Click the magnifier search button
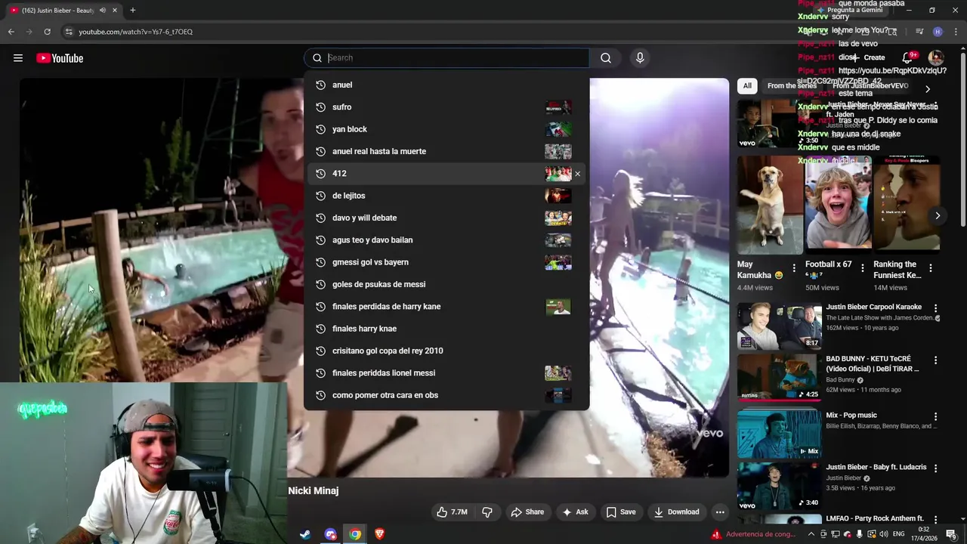 pos(606,58)
